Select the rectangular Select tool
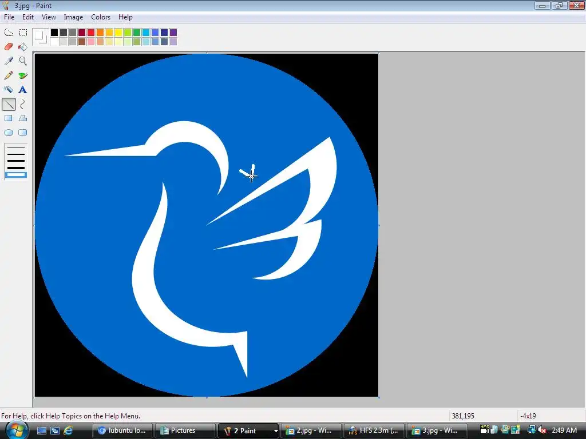The width and height of the screenshot is (586, 439). coord(23,33)
